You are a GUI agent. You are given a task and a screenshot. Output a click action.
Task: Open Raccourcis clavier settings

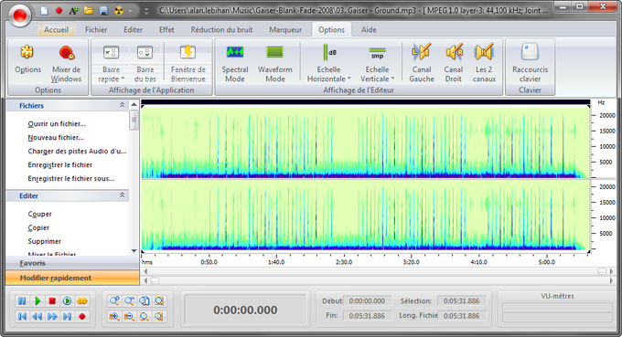tap(530, 63)
